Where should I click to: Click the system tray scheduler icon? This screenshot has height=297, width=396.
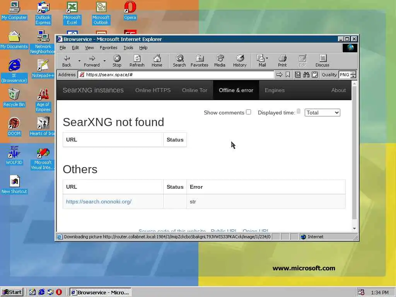click(361, 292)
